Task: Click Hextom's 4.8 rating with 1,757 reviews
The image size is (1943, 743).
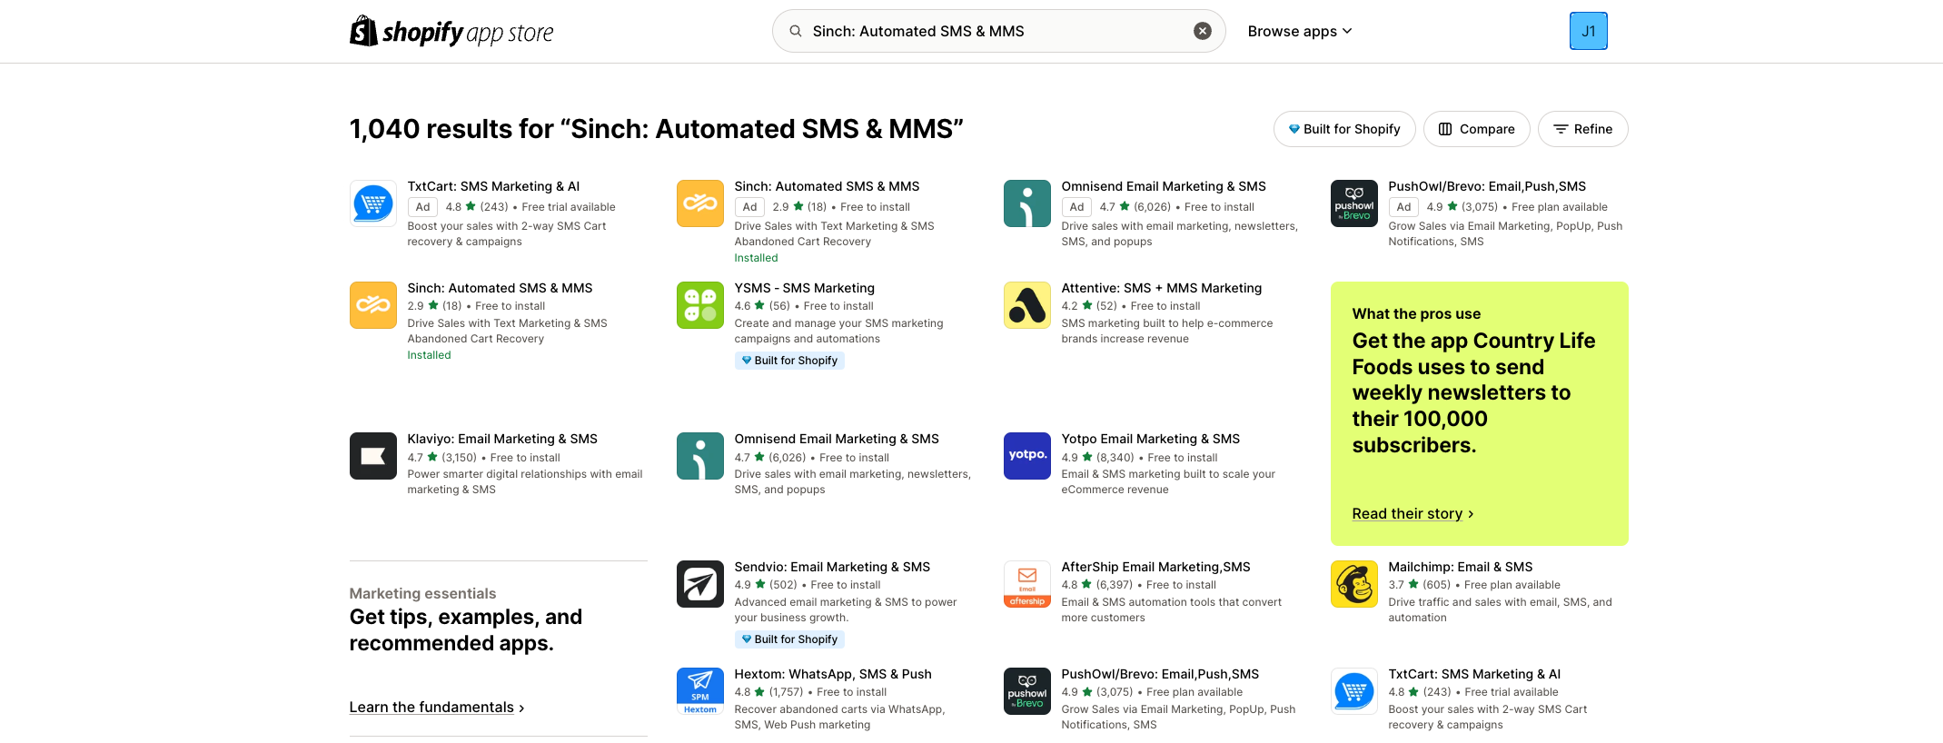Action: pyautogui.click(x=769, y=692)
